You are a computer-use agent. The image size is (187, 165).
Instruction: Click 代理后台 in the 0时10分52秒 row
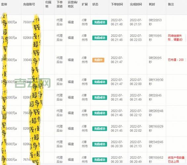point(59,159)
